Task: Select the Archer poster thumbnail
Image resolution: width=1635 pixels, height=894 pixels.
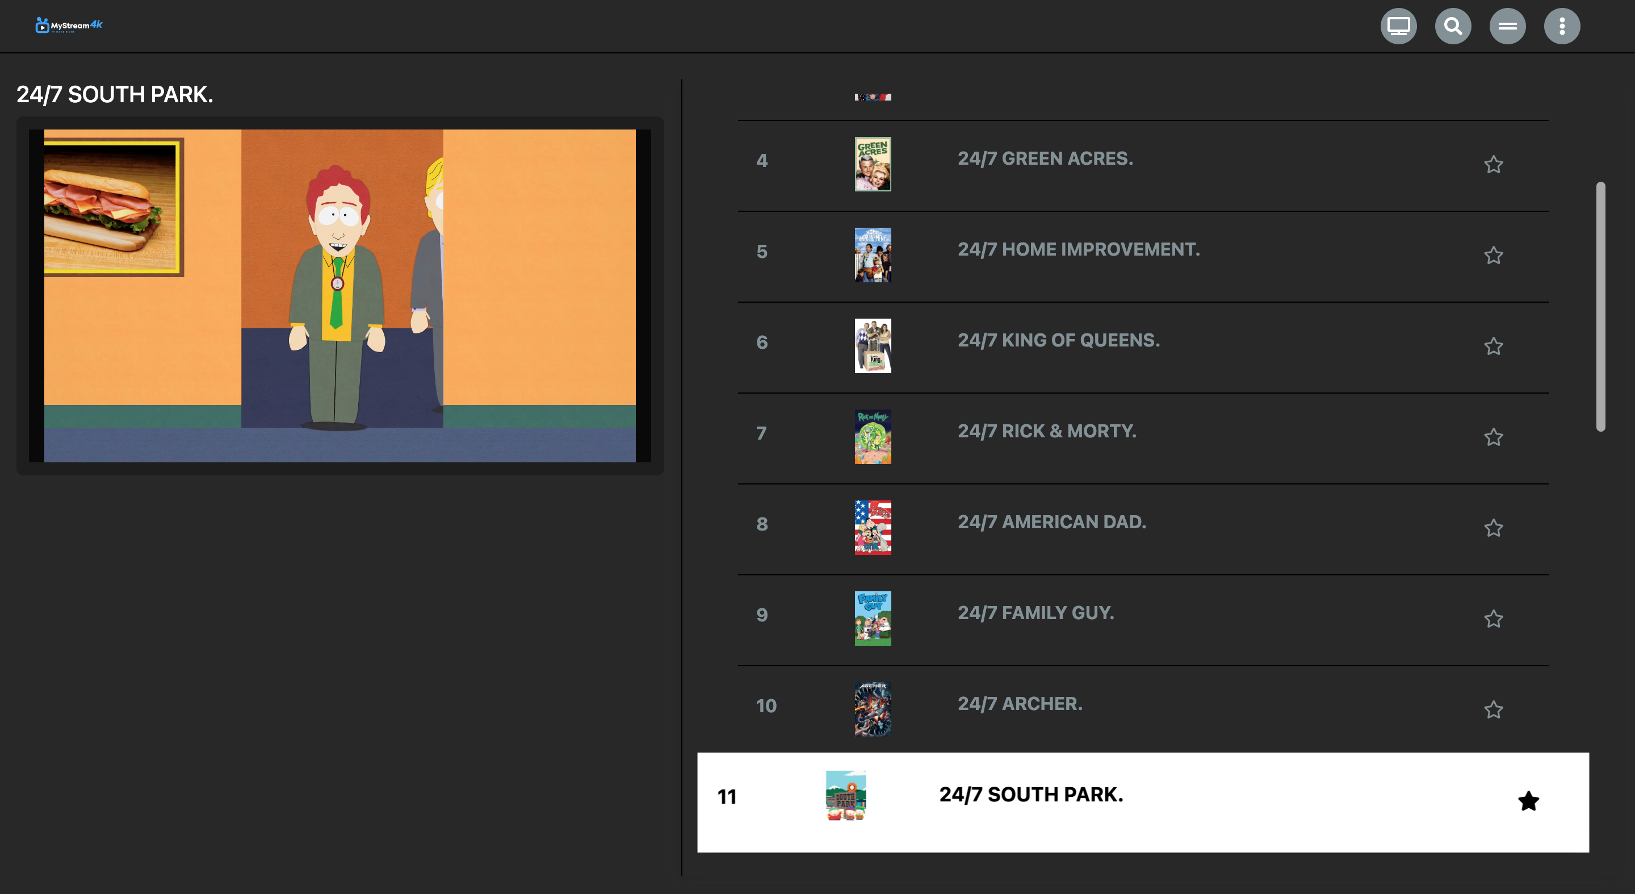Action: [873, 709]
